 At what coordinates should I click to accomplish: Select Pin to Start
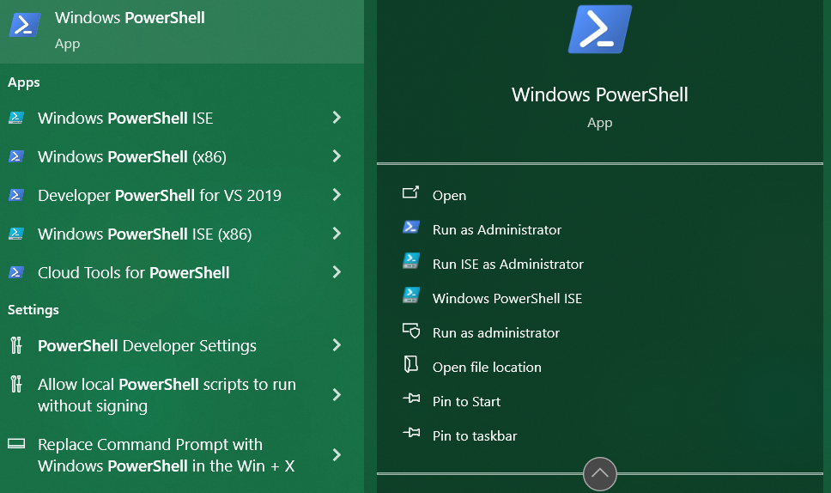point(466,402)
